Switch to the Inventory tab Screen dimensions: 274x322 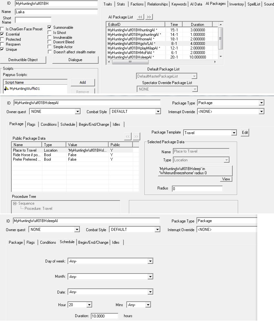[x=236, y=4]
